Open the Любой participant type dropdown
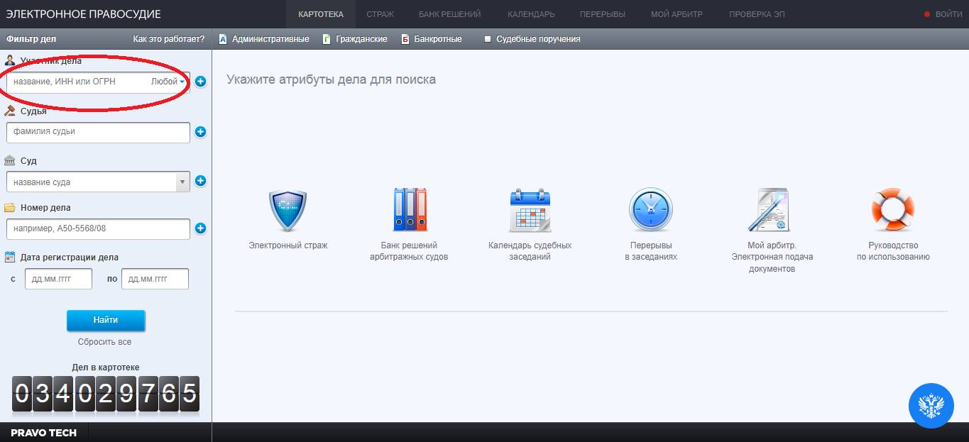Screen dimensions: 969x442 pyautogui.click(x=168, y=82)
